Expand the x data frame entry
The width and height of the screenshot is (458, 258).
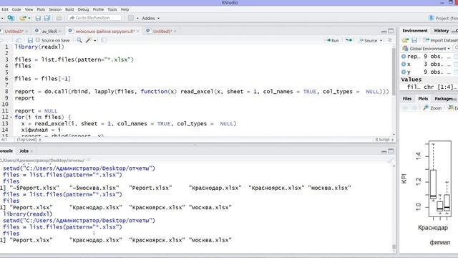coord(404,64)
